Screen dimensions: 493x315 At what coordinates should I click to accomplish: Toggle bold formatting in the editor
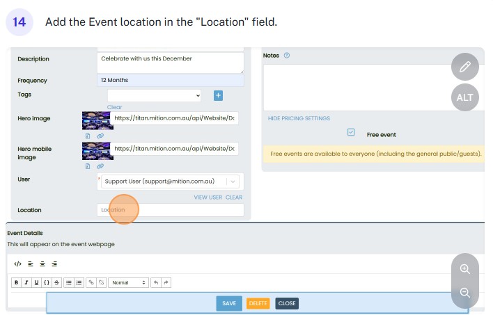16,282
